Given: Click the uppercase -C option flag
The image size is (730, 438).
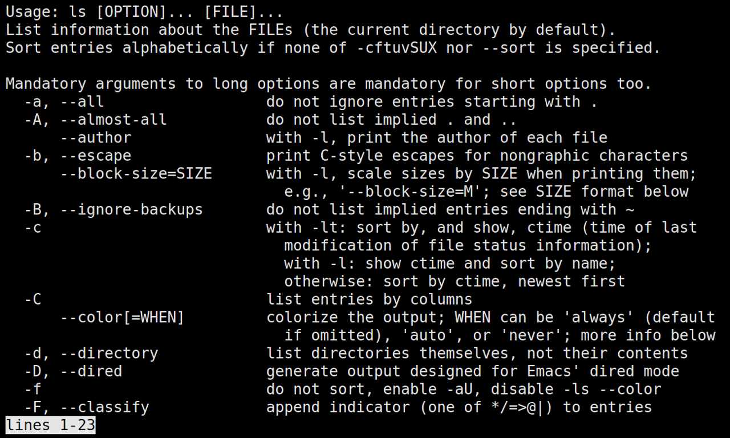Looking at the screenshot, I should [x=33, y=299].
